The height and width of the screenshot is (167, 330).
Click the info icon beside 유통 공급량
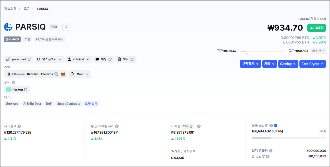pos(271,126)
